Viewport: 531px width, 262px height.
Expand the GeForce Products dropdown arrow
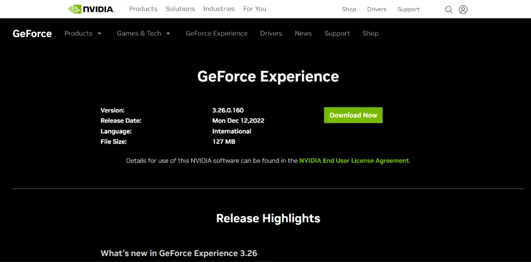(x=99, y=34)
